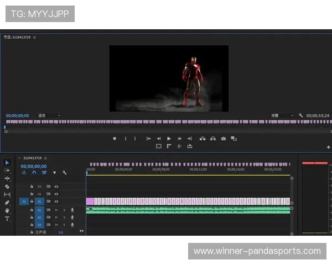Viewport: 332px width, 265px height.
Task: Click the timeline playhead timecode 00;00;00;00
Action: coord(32,166)
